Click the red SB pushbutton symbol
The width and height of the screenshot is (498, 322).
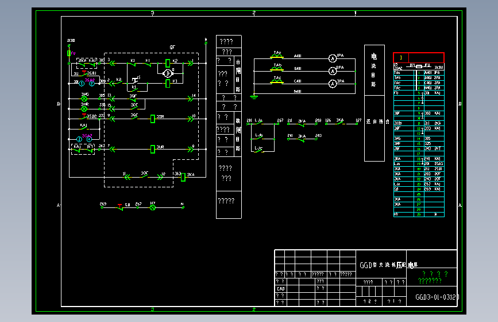(x=120, y=207)
